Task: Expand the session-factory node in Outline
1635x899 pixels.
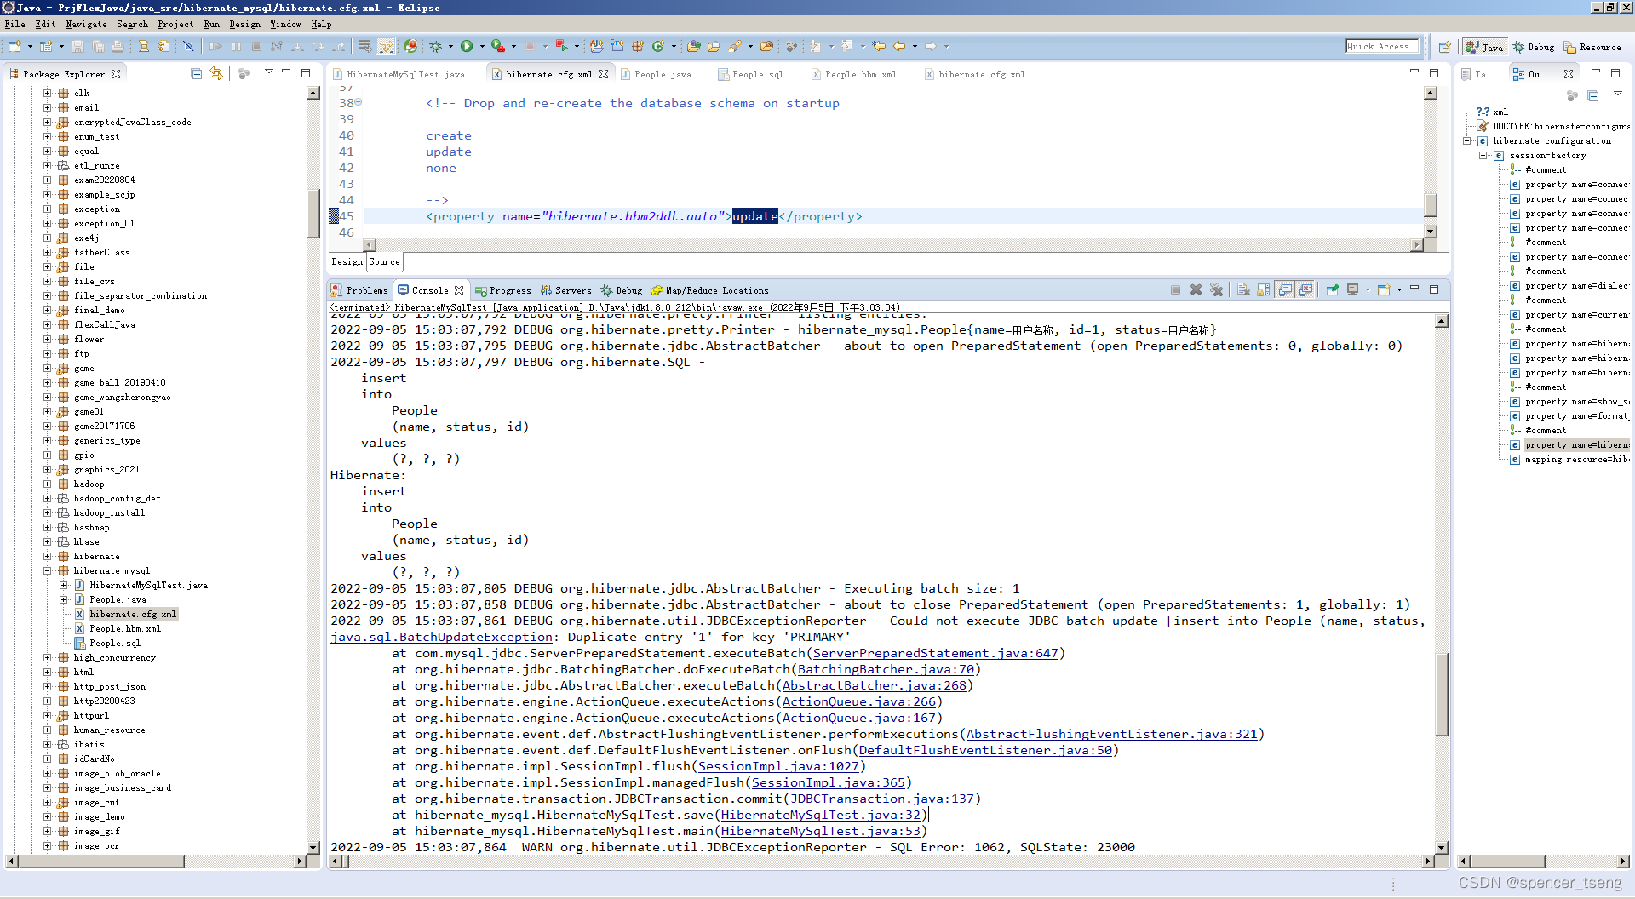Action: [x=1484, y=155]
